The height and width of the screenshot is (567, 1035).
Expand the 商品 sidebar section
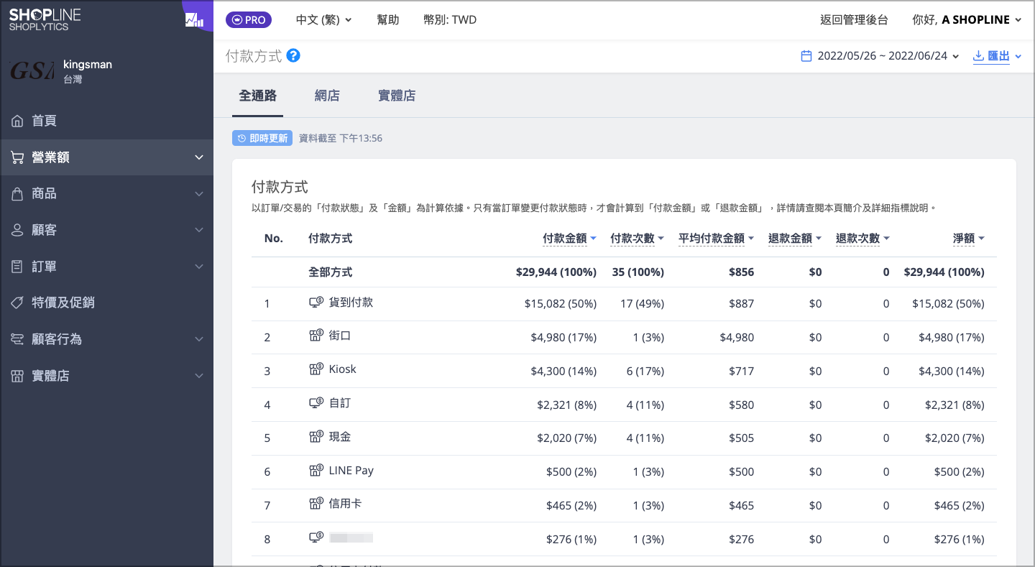(199, 194)
